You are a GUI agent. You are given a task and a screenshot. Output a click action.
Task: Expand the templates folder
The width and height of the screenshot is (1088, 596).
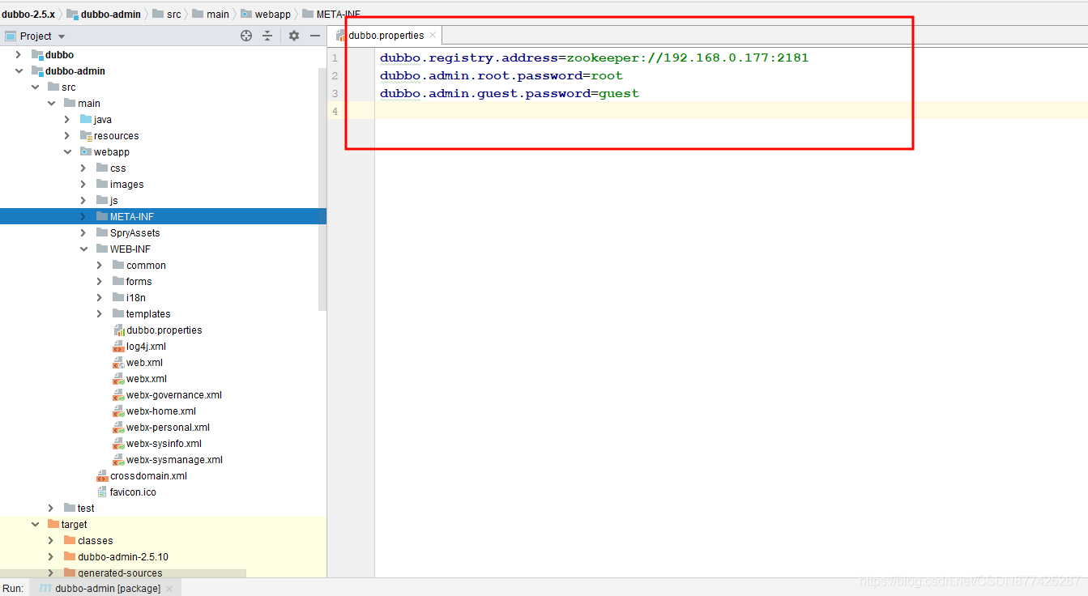click(100, 313)
